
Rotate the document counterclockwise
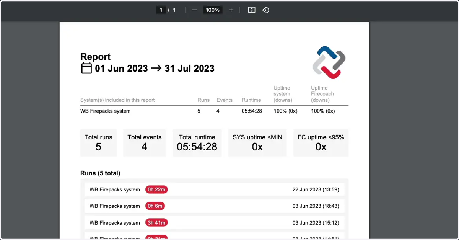(x=266, y=10)
